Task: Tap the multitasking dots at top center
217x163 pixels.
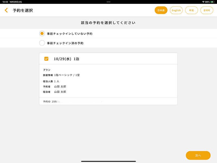Action: coord(108,2)
